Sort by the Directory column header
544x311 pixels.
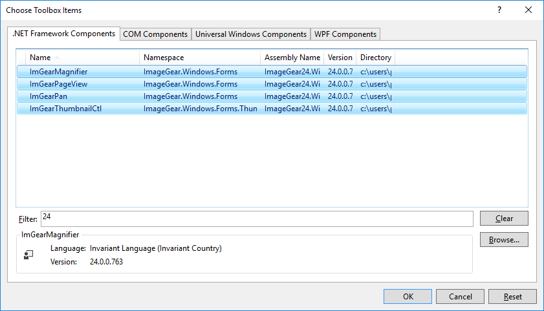click(376, 58)
